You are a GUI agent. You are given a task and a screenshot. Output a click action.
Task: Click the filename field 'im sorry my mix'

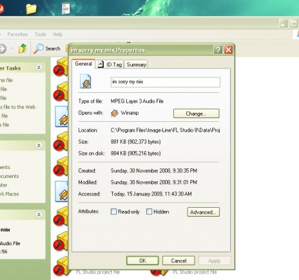166,82
